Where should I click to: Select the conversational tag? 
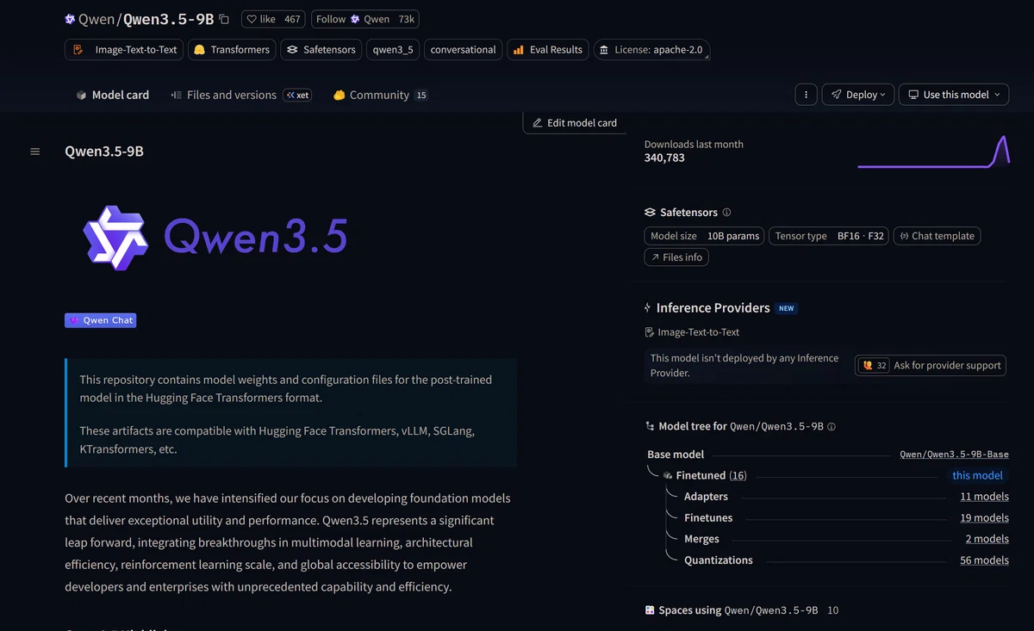[463, 50]
